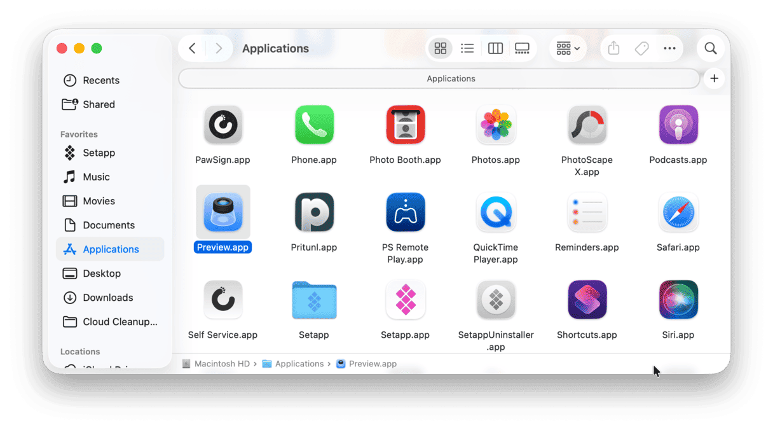Viewport: 773px width, 430px height.
Task: Select the QuickTime Player.app icon
Action: pyautogui.click(x=496, y=212)
